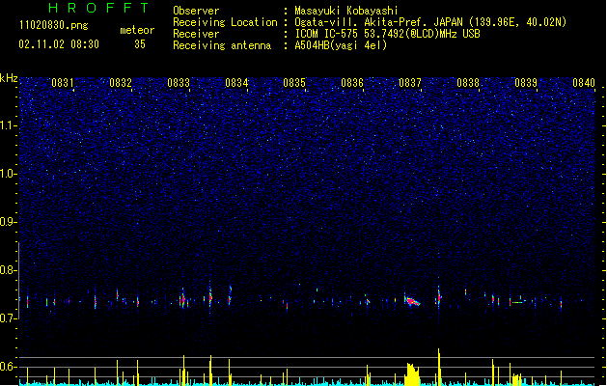The height and width of the screenshot is (386, 607).
Task: Click the 0832 time marker
Action: pyautogui.click(x=121, y=83)
